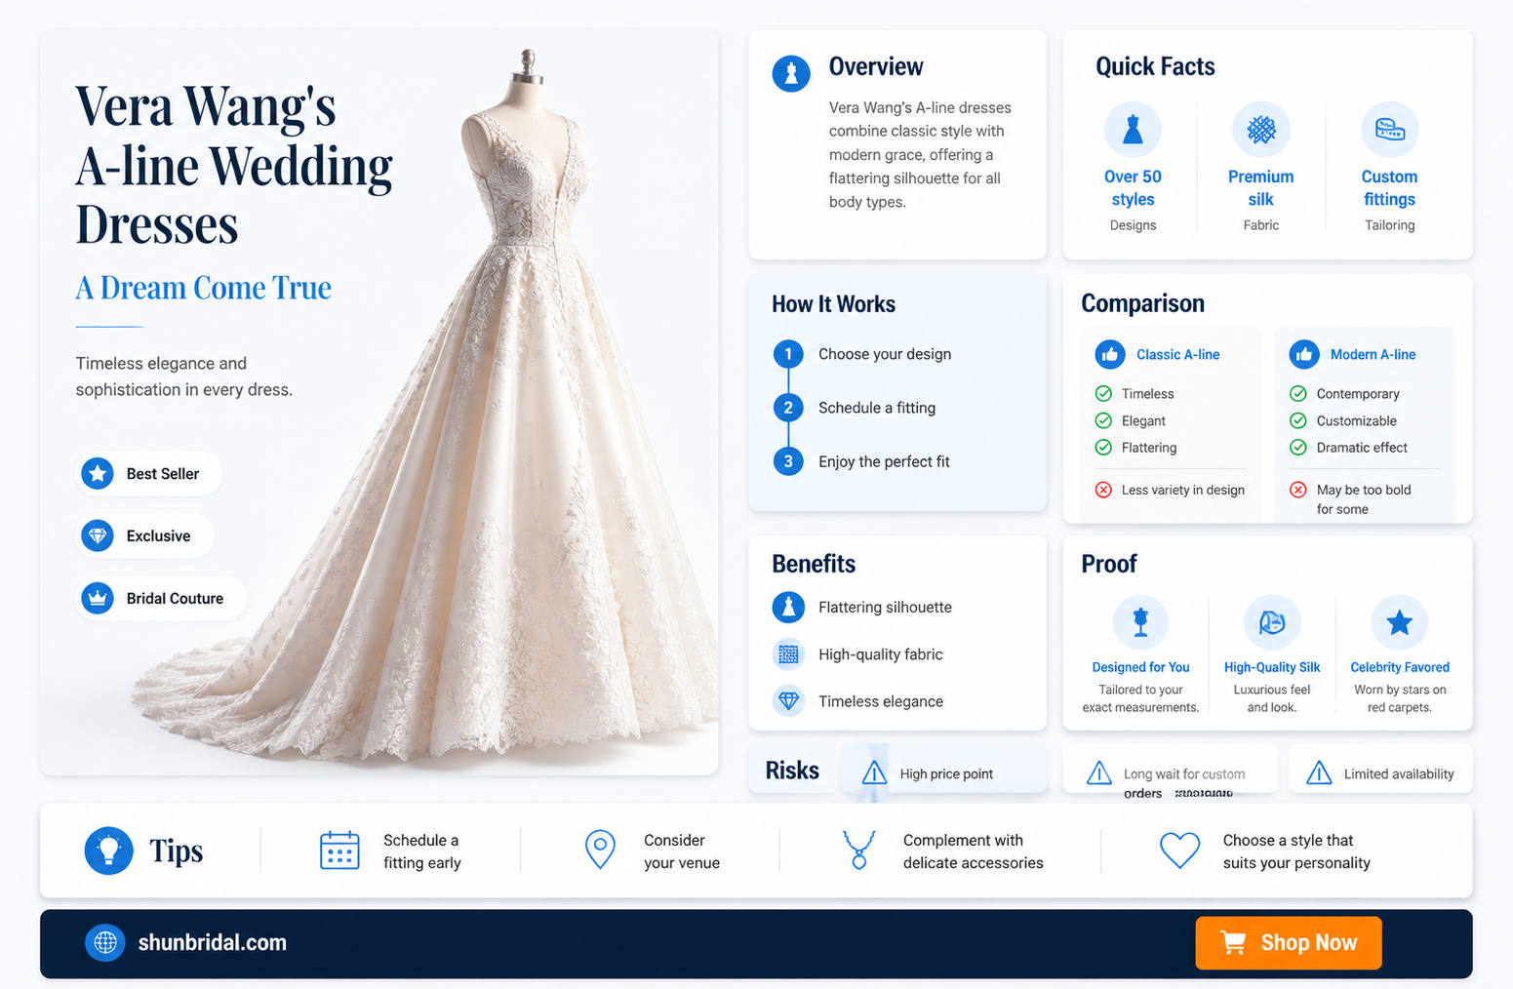Click the green check beside Dramatic effect
This screenshot has width=1513, height=989.
(1298, 448)
